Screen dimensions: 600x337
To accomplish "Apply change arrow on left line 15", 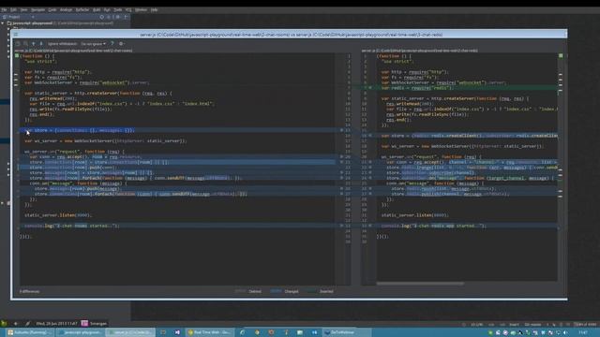I will 341,130.
